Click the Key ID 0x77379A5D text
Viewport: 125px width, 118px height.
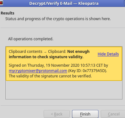pos(88,71)
